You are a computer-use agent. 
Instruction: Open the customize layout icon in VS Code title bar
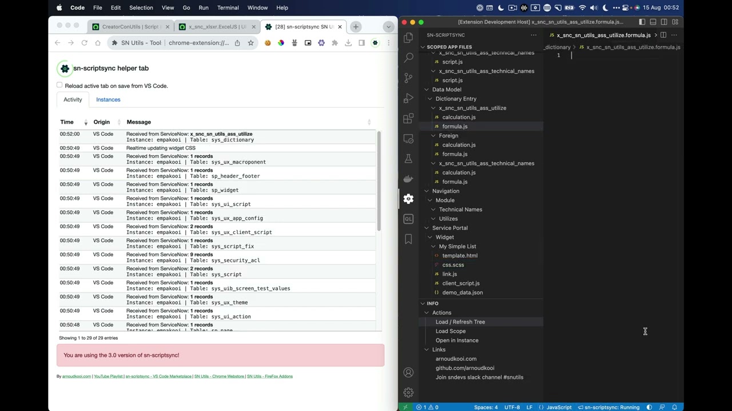pos(675,22)
